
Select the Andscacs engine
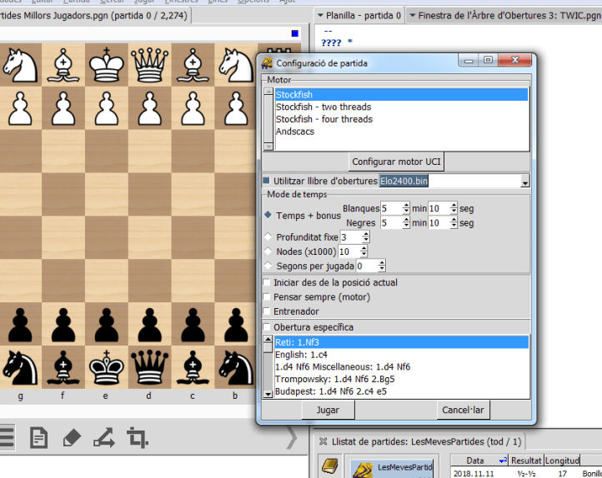click(402, 131)
